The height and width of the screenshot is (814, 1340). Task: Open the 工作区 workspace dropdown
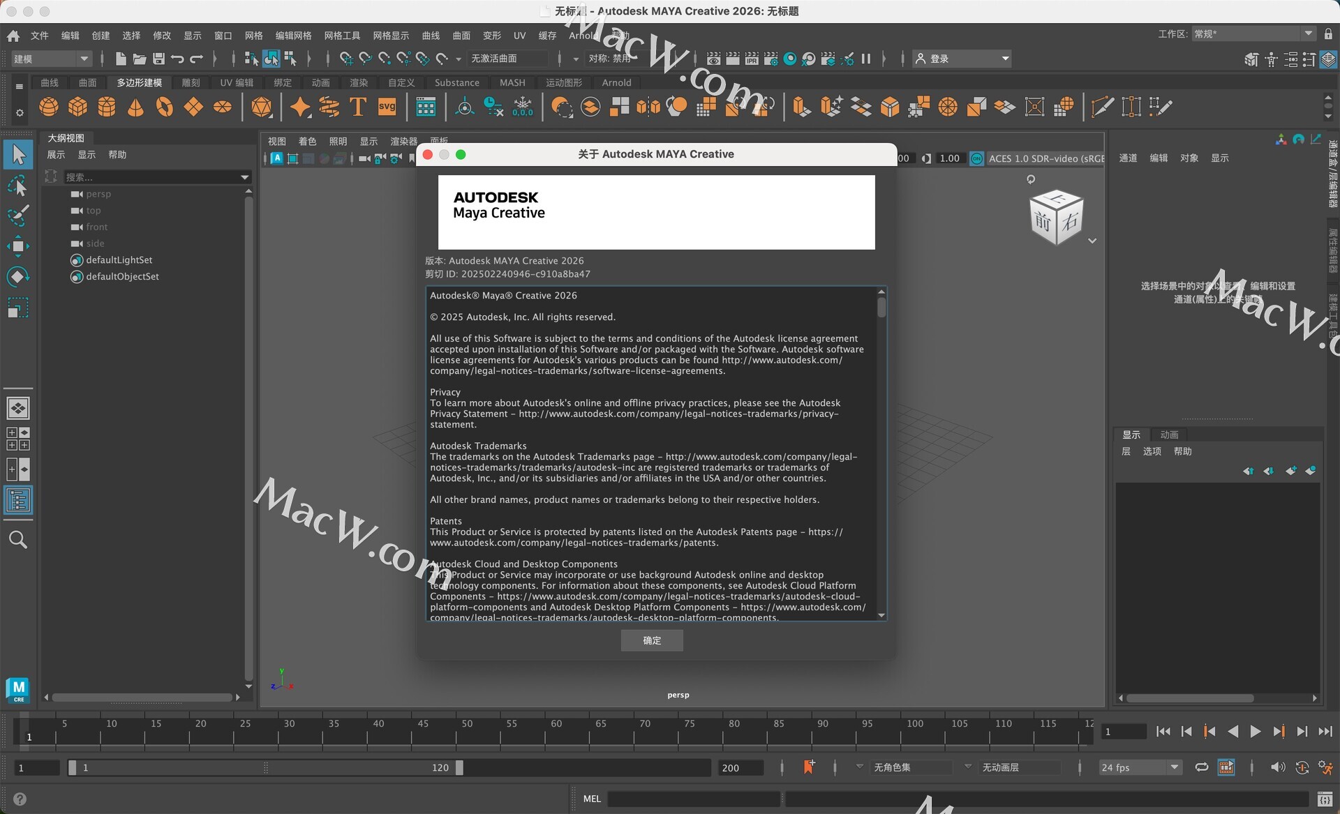pos(1253,33)
